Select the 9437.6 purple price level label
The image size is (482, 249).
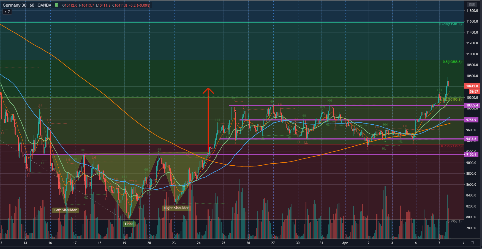471,139
